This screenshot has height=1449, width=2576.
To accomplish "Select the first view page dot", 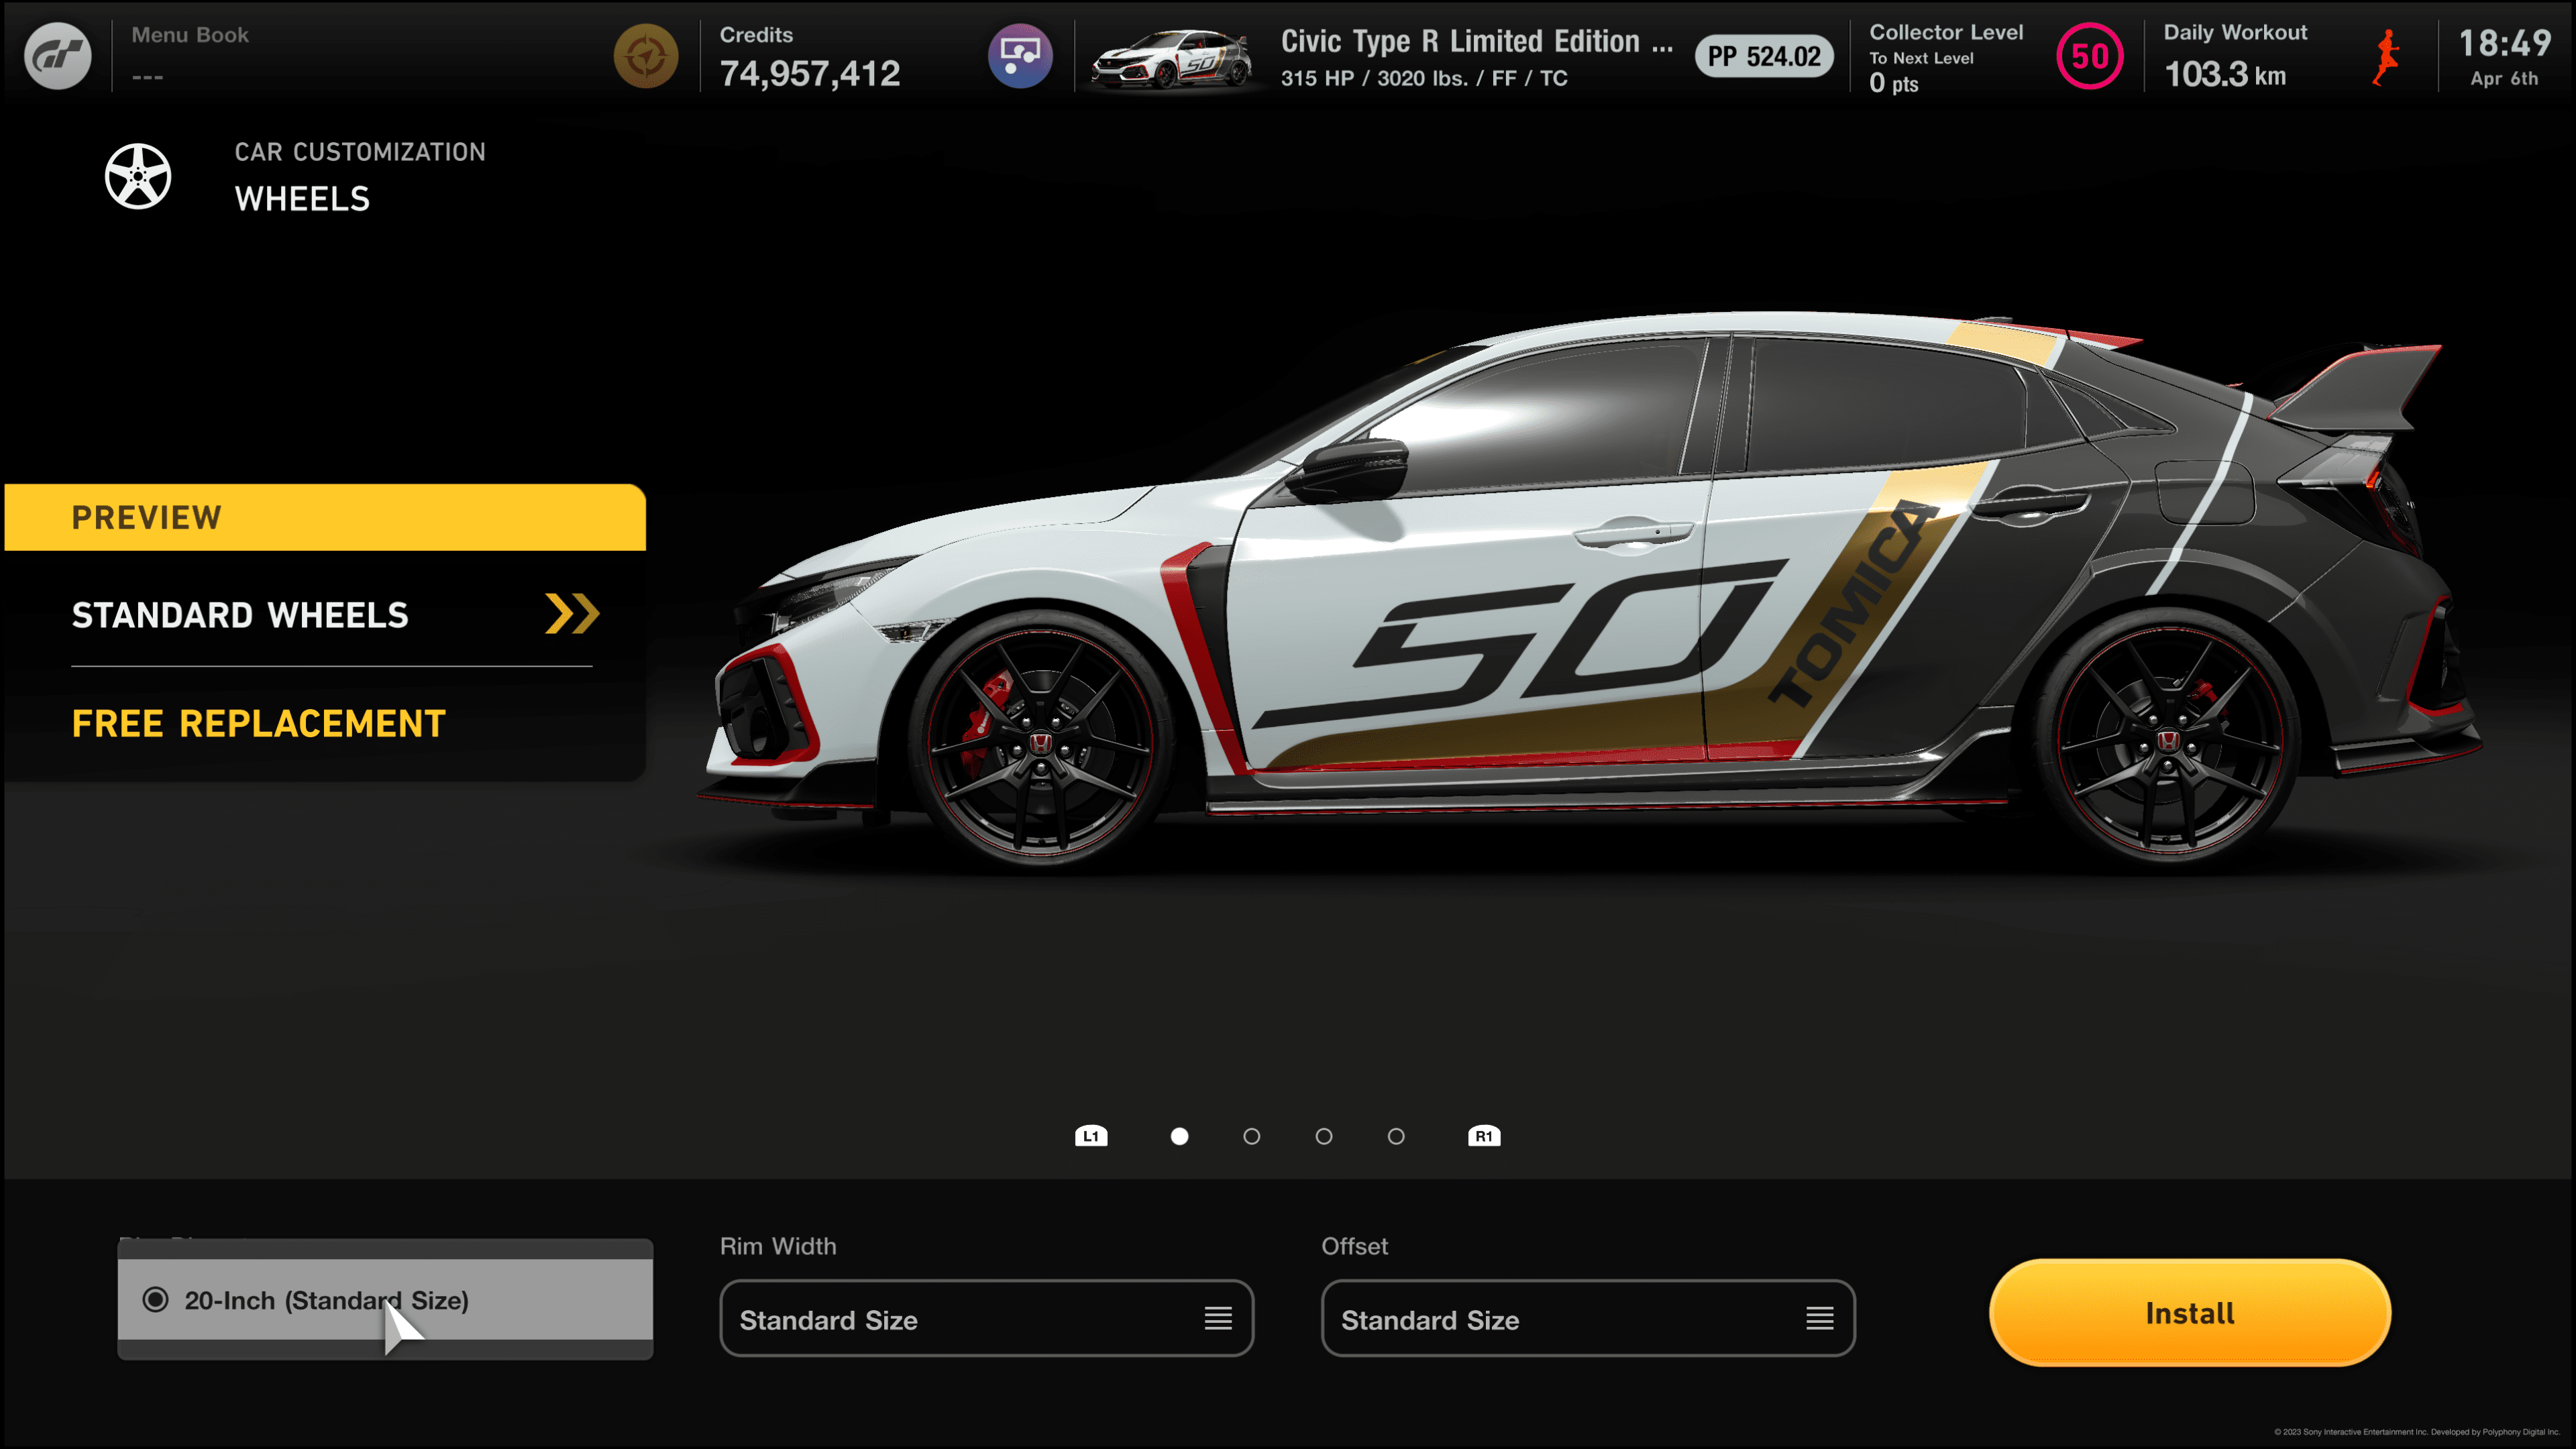I will [1180, 1136].
